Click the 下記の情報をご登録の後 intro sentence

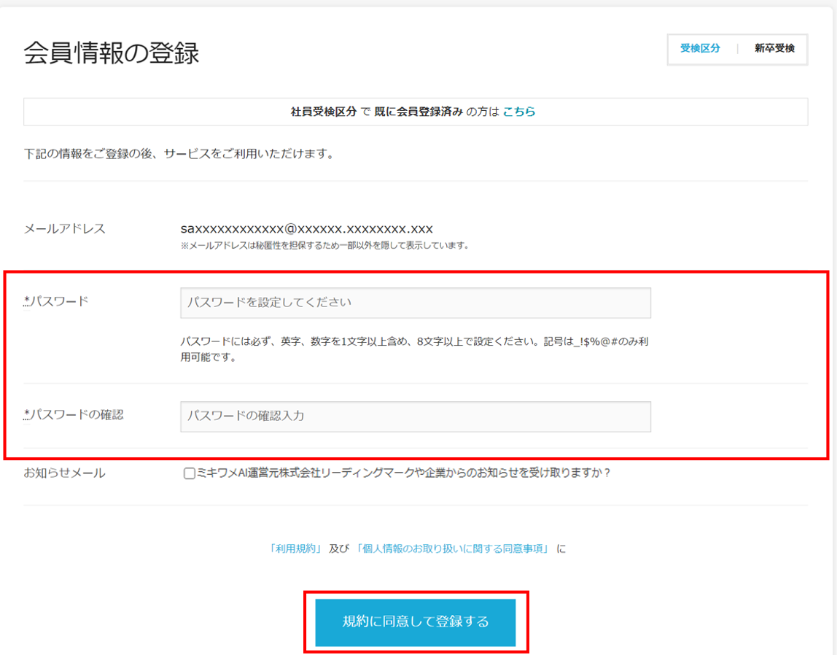coord(179,155)
